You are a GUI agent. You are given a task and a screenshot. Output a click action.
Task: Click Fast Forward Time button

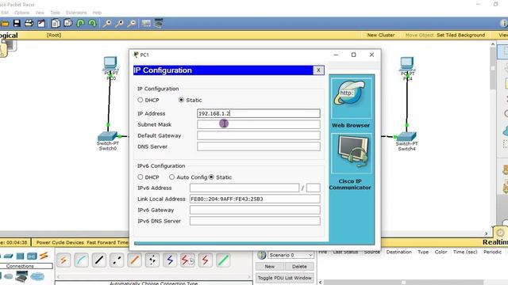pos(107,242)
